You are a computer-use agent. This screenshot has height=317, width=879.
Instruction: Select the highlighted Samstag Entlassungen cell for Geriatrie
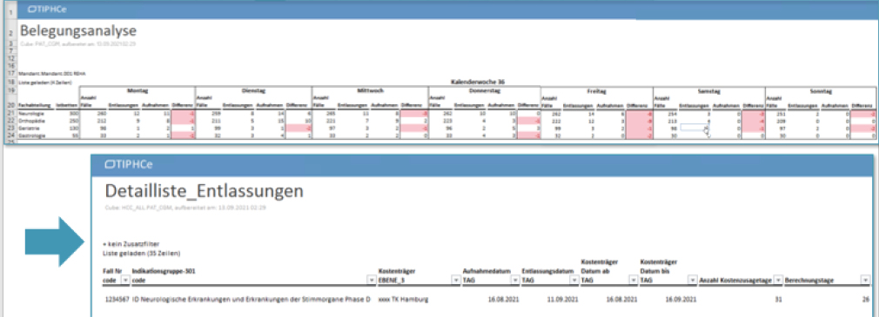click(x=694, y=128)
